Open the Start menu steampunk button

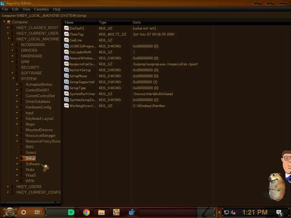coord(10,212)
